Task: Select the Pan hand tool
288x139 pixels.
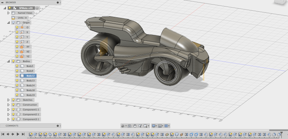Action: click(135, 126)
